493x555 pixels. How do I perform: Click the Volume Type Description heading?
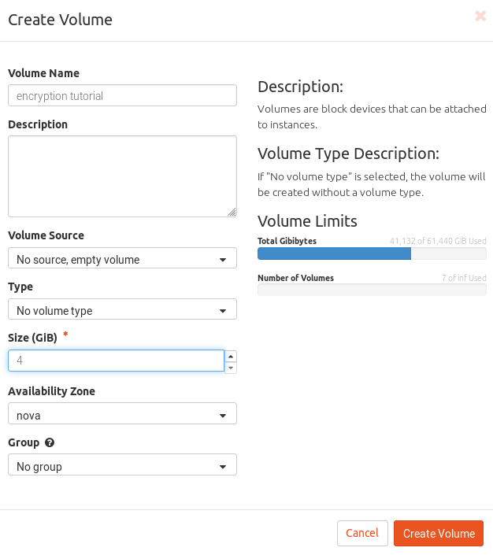click(348, 154)
